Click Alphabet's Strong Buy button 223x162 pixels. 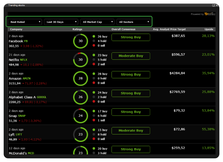coord(131,93)
